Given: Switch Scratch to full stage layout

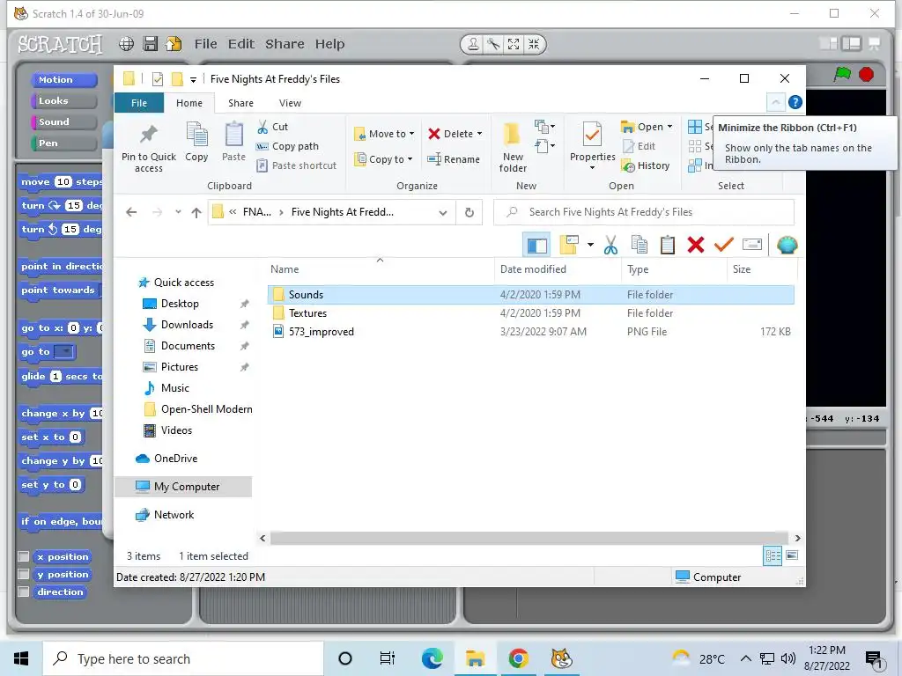Looking at the screenshot, I should [x=851, y=44].
